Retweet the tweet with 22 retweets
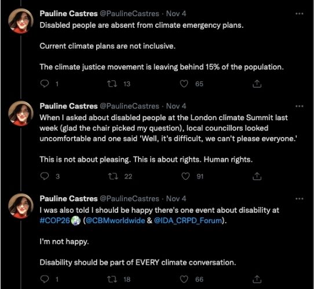 (x=113, y=176)
